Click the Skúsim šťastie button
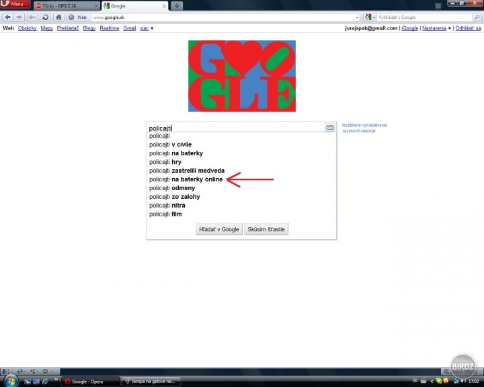The image size is (484, 387). [x=266, y=229]
